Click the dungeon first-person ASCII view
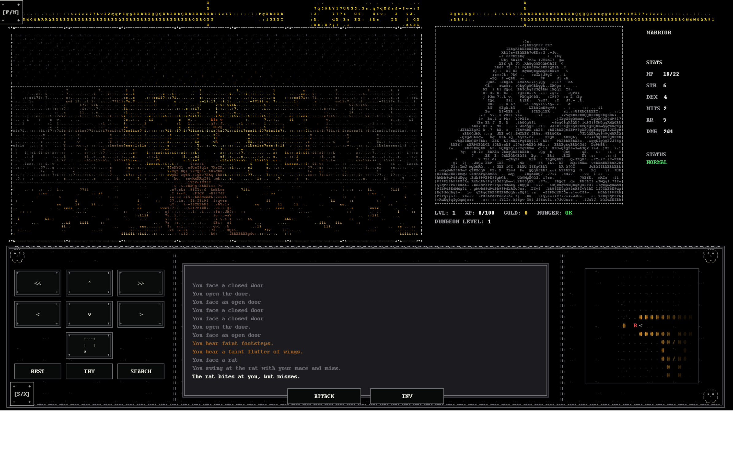 216,134
